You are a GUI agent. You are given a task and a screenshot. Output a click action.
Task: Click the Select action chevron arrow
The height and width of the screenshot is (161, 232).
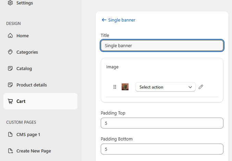coord(190,87)
